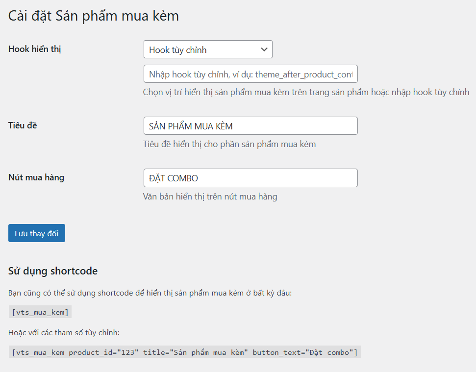Click into the SẢN PHẨM MUA KÈM title field
Viewport: 476px width, 372px height.
click(251, 125)
